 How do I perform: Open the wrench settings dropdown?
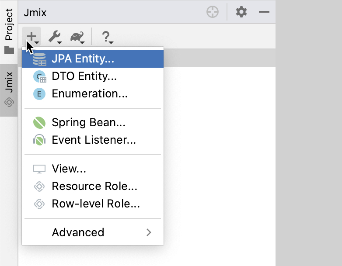click(x=55, y=36)
